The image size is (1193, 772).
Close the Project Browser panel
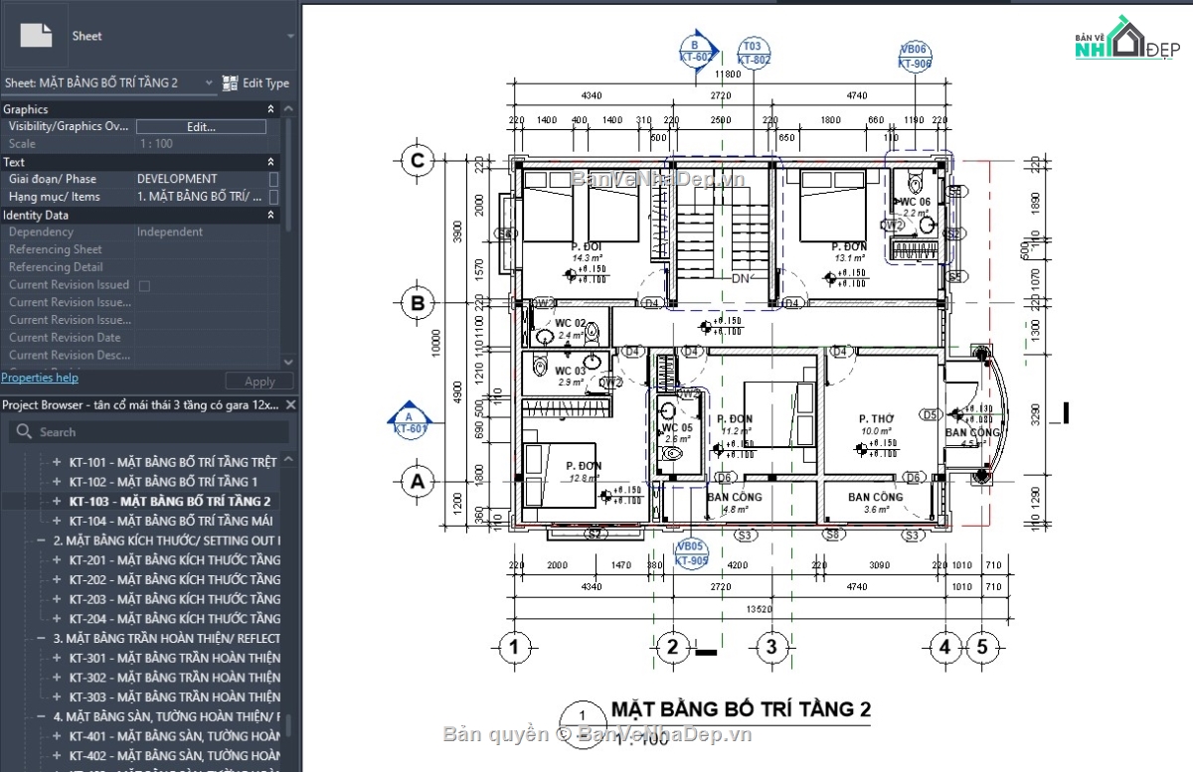coord(290,405)
